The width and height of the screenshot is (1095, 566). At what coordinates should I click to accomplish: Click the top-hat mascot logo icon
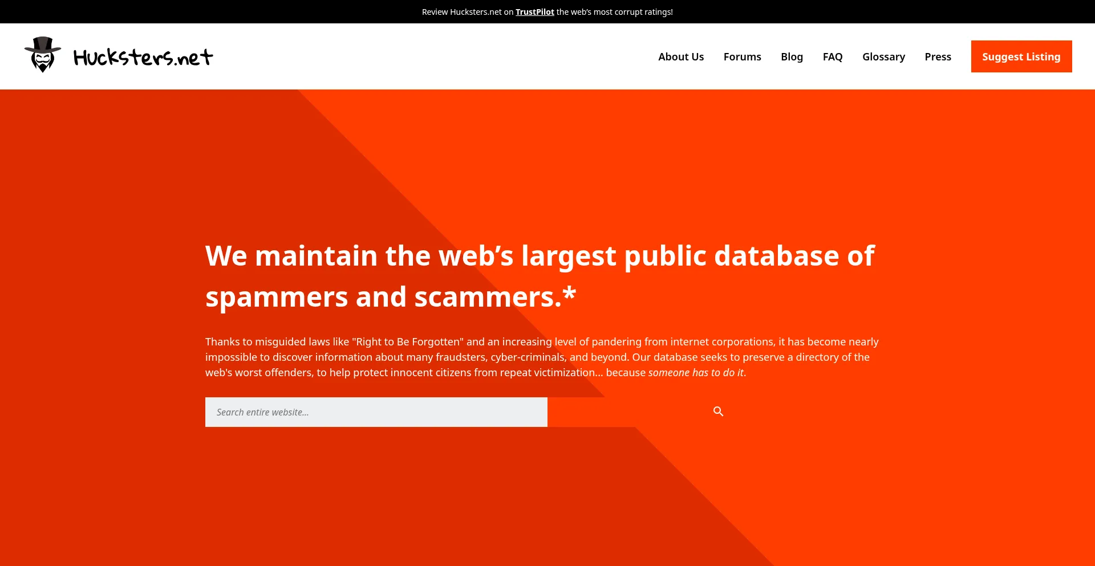coord(43,55)
